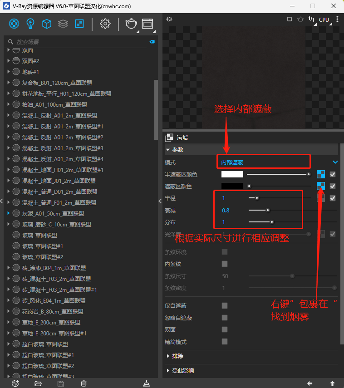Screen dimensions: 344x388
Task: Enable the 双面 checkbox in parameters
Action: coord(225,329)
